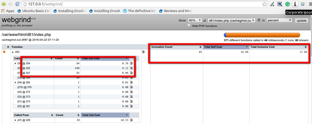Reload cachegrind file list icon

click(259, 20)
